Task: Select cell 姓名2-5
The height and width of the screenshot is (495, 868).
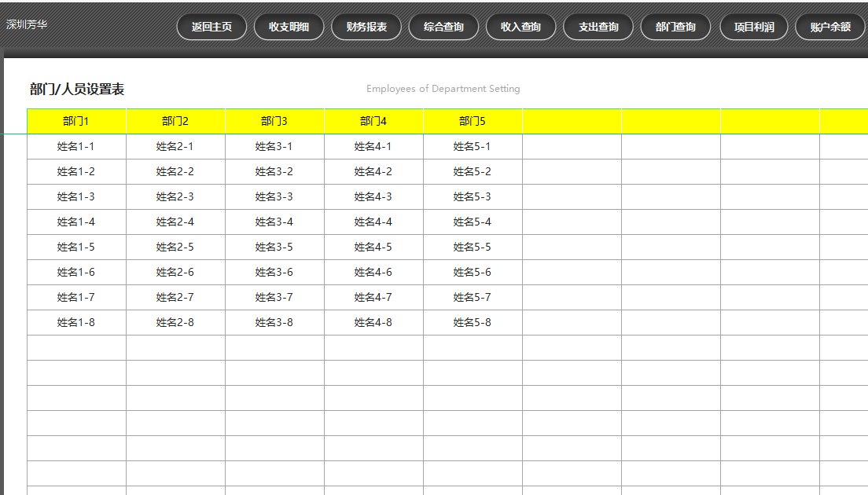Action: click(x=175, y=247)
